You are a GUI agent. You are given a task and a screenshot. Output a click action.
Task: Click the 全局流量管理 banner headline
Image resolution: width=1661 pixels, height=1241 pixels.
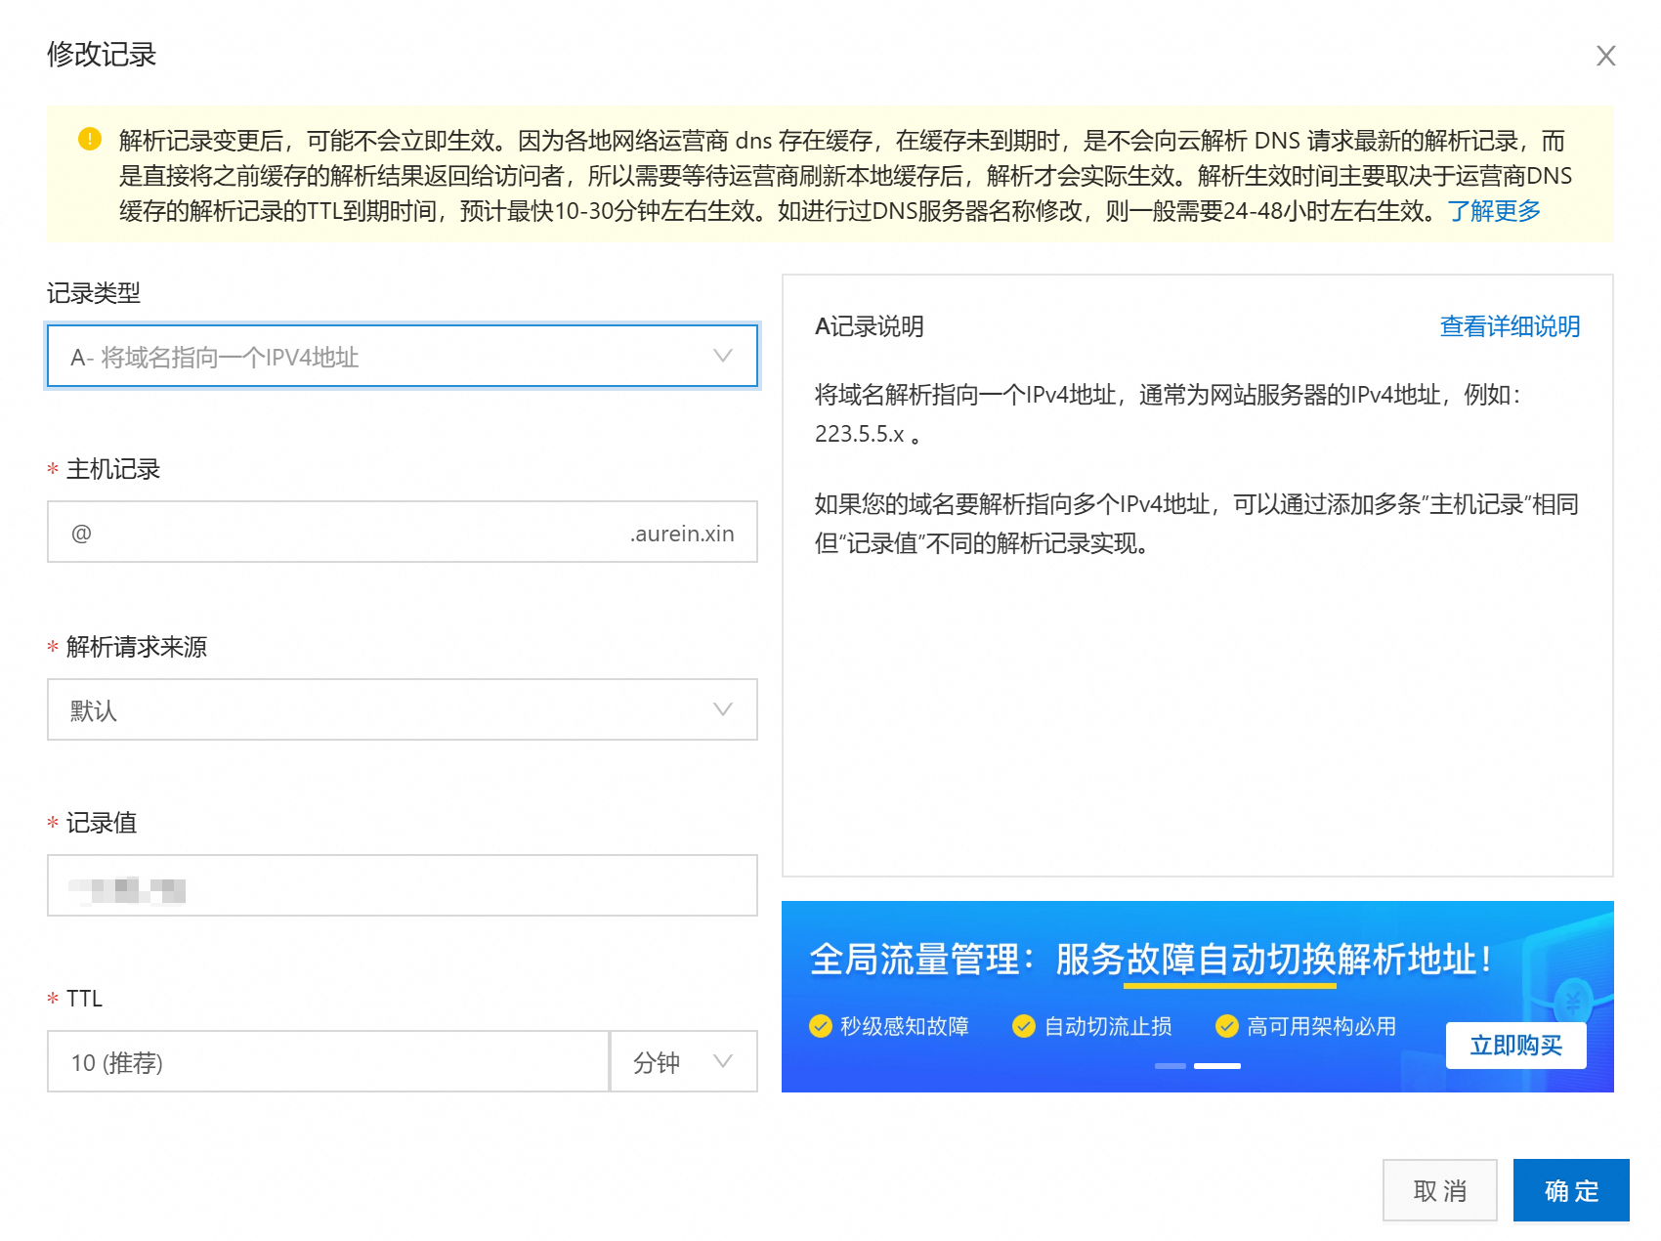pos(1151,960)
